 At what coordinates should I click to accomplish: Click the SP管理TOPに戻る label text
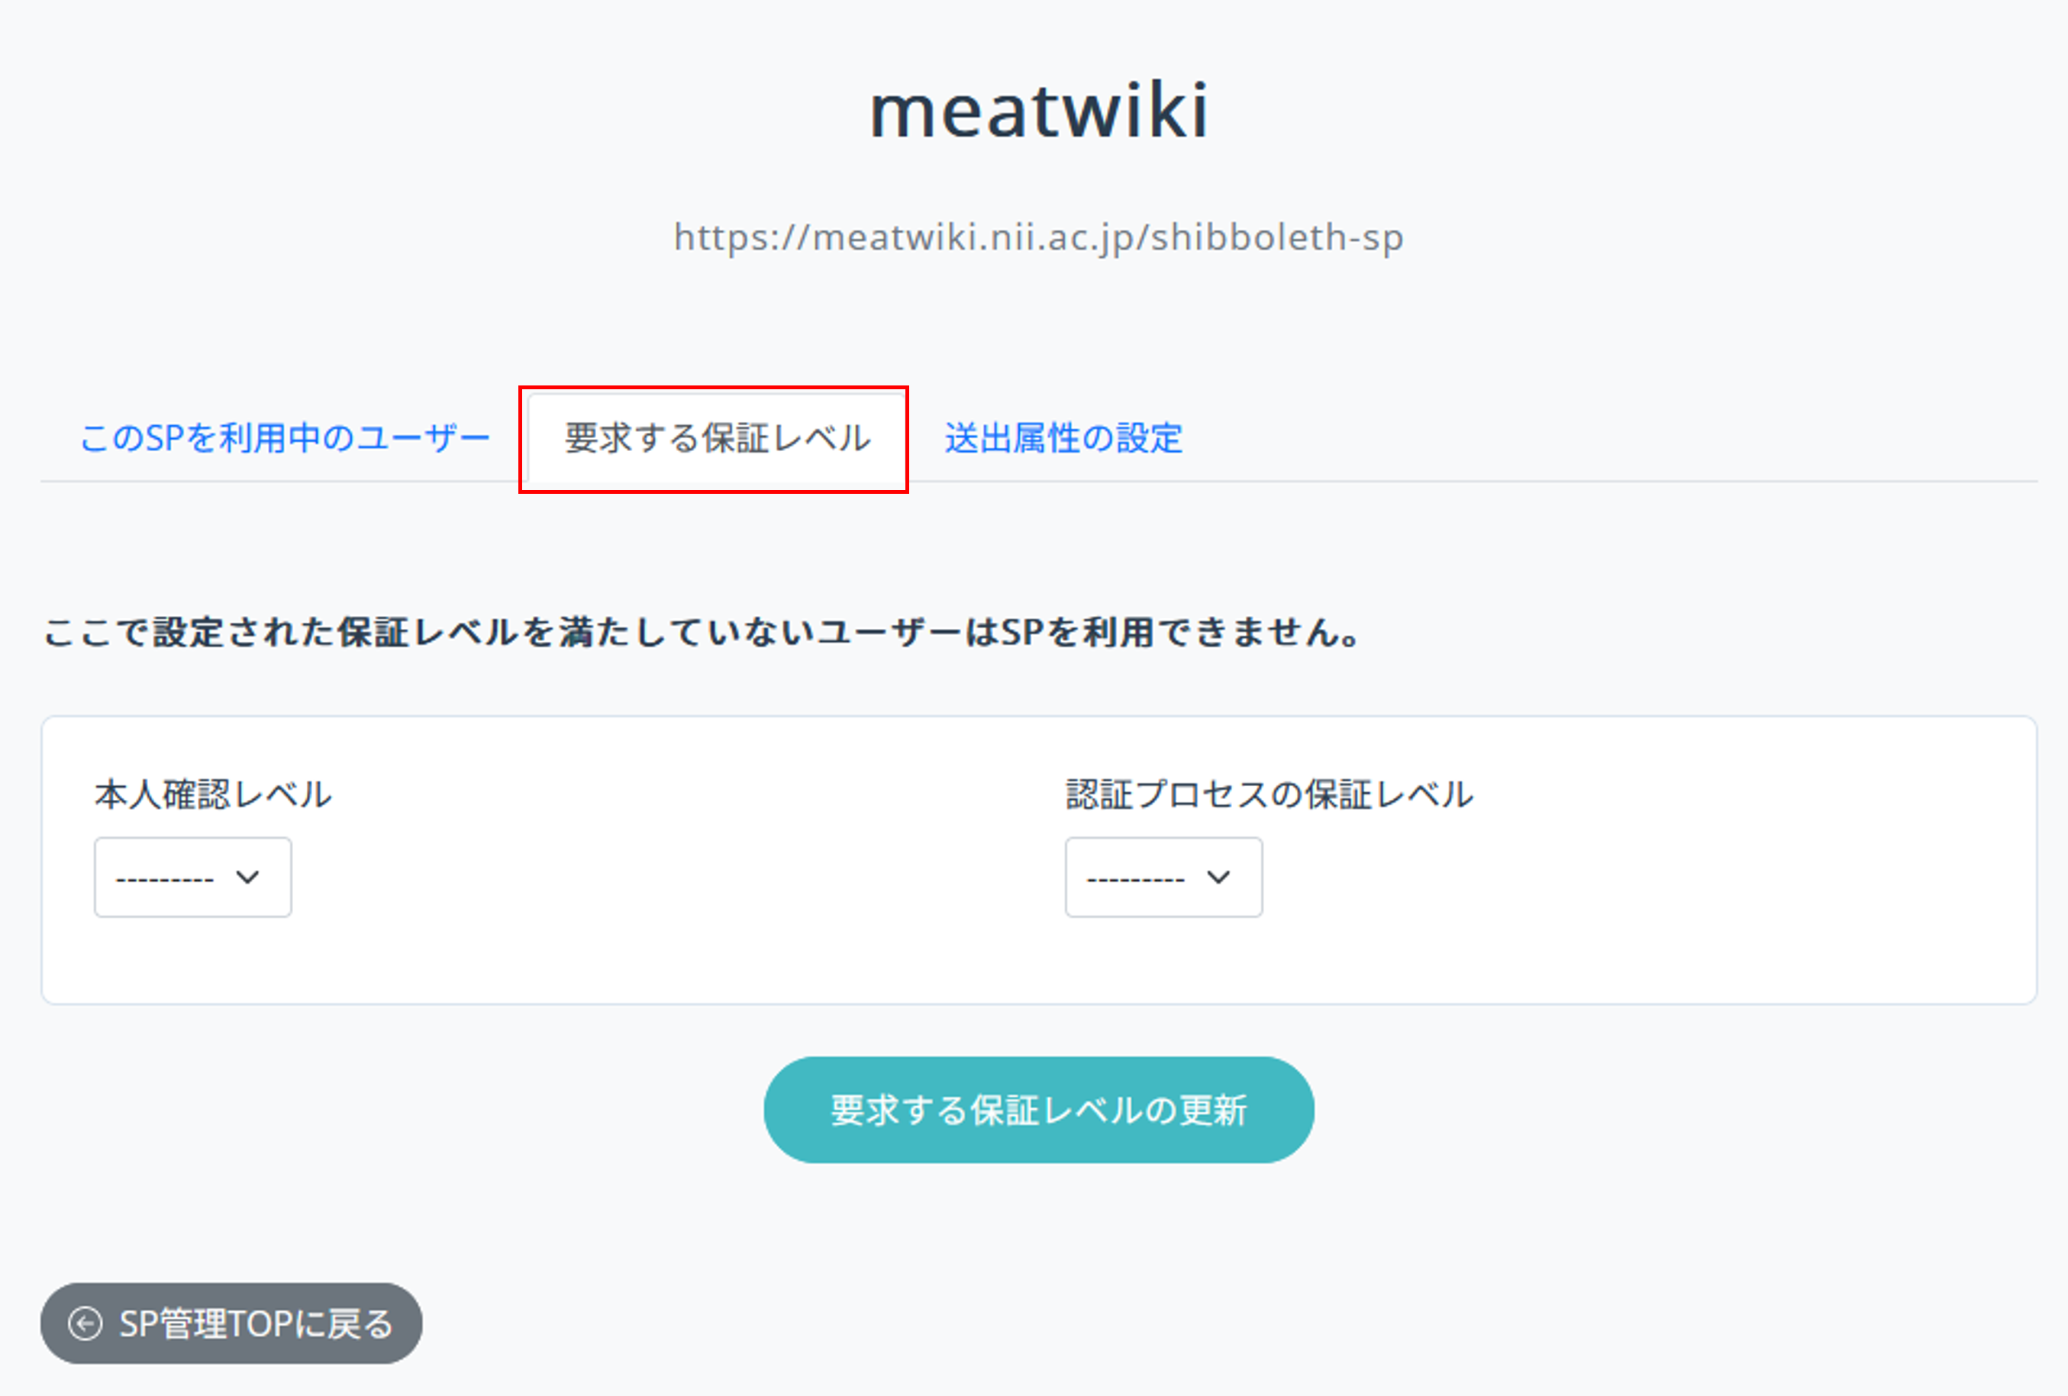pos(256,1324)
